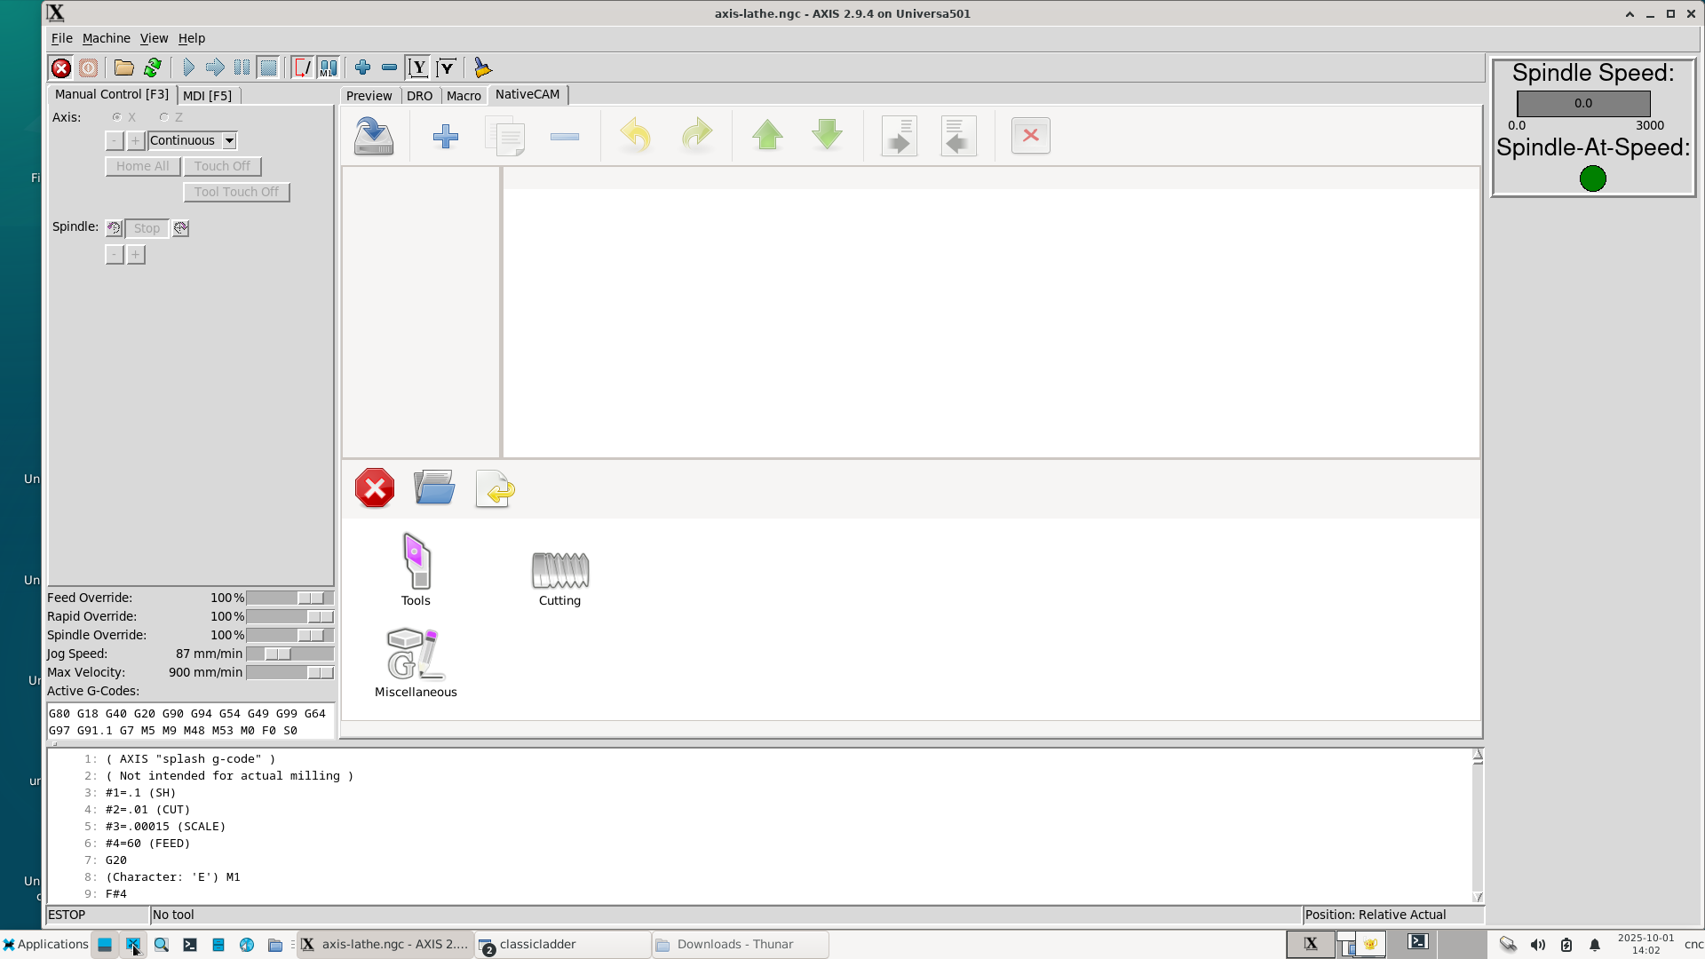Open the Machine menu
The image size is (1705, 959).
click(106, 38)
